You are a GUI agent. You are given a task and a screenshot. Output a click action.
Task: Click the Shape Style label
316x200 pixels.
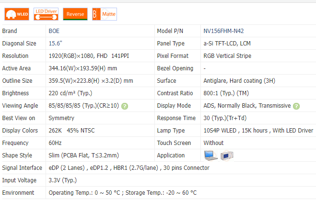[17, 156]
